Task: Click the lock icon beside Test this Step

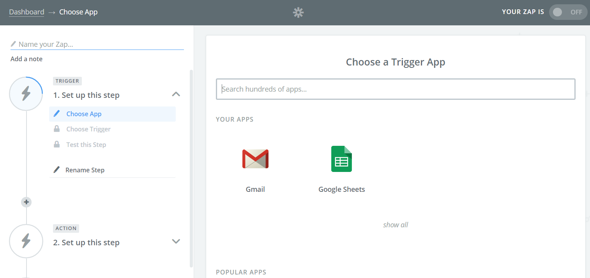Action: click(57, 145)
